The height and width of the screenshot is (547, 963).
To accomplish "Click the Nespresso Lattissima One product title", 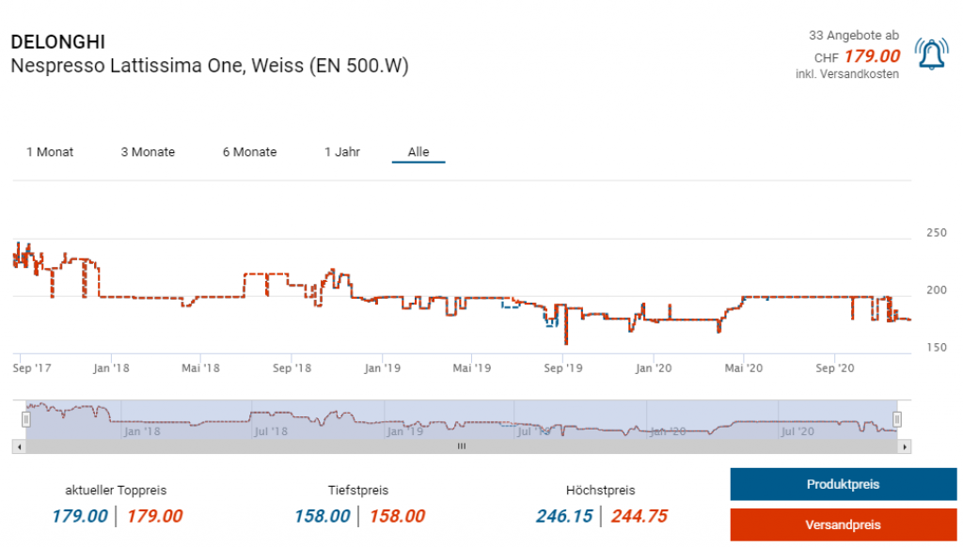I will coord(209,66).
